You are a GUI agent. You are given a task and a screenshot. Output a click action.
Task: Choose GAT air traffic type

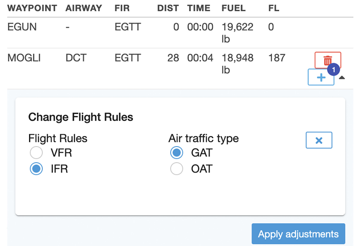point(177,153)
